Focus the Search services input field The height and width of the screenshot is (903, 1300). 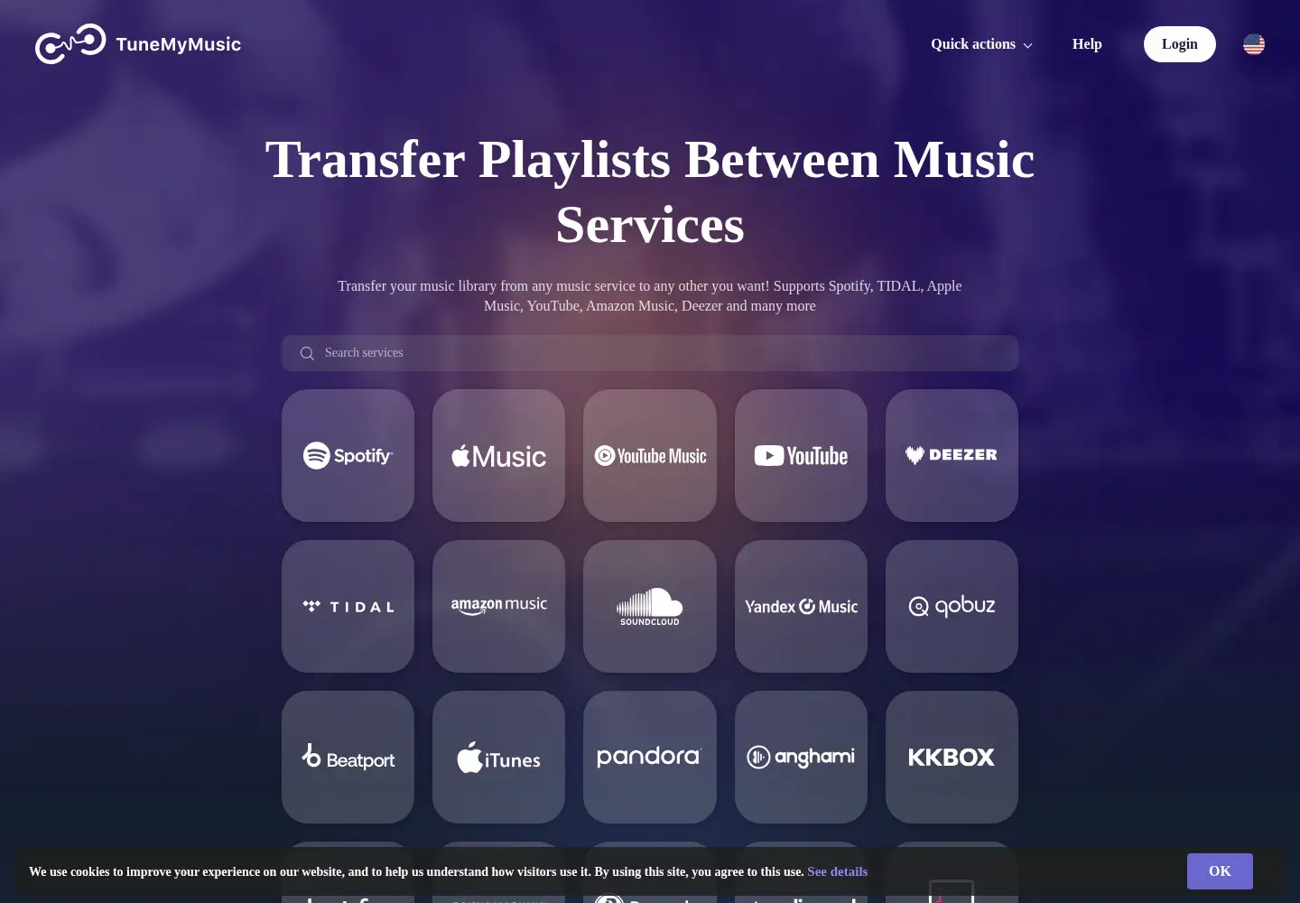pos(650,353)
